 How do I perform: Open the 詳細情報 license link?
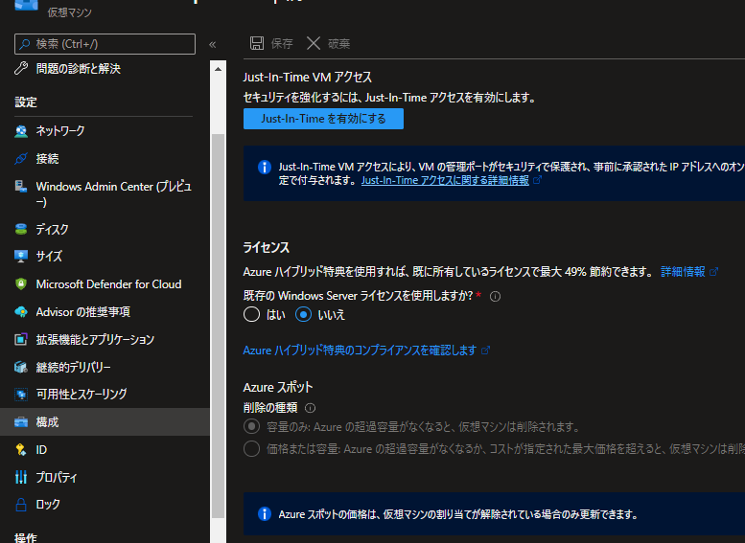click(x=683, y=272)
